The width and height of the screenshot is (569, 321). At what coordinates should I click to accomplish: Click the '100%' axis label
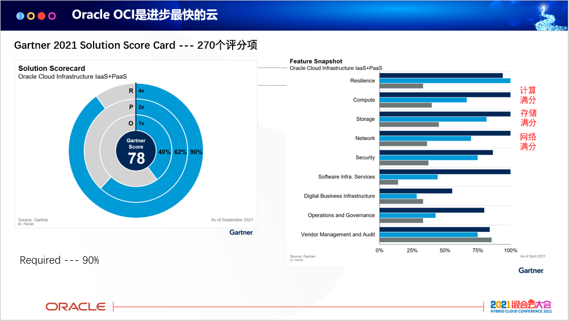click(x=511, y=250)
